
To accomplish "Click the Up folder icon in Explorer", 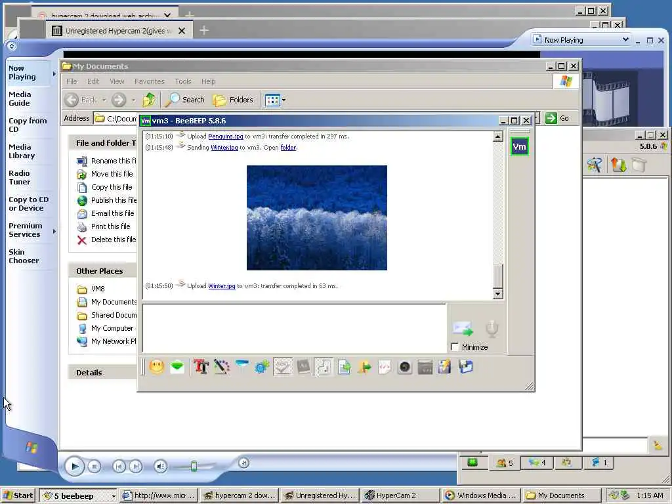I will [x=149, y=100].
